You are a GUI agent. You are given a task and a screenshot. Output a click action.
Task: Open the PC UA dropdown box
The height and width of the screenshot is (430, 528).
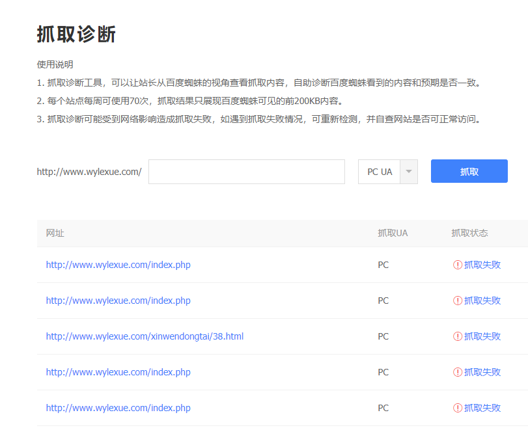tap(380, 172)
